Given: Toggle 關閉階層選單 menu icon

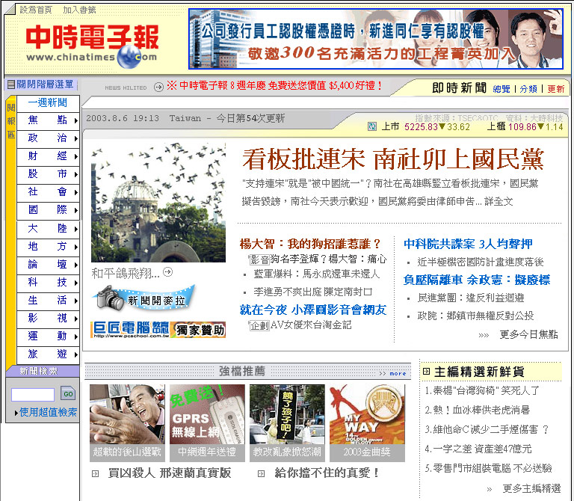Looking at the screenshot, I should pos(11,84).
